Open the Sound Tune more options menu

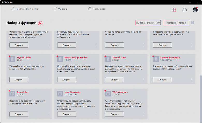144,80
